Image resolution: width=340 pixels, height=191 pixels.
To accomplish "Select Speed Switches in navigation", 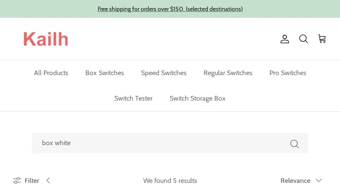I will click(x=164, y=73).
